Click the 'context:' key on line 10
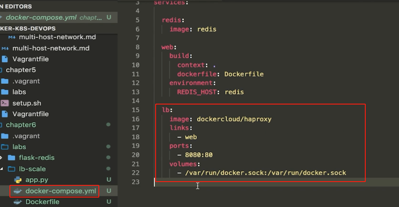Image resolution: width=399 pixels, height=207 pixels. [193, 65]
